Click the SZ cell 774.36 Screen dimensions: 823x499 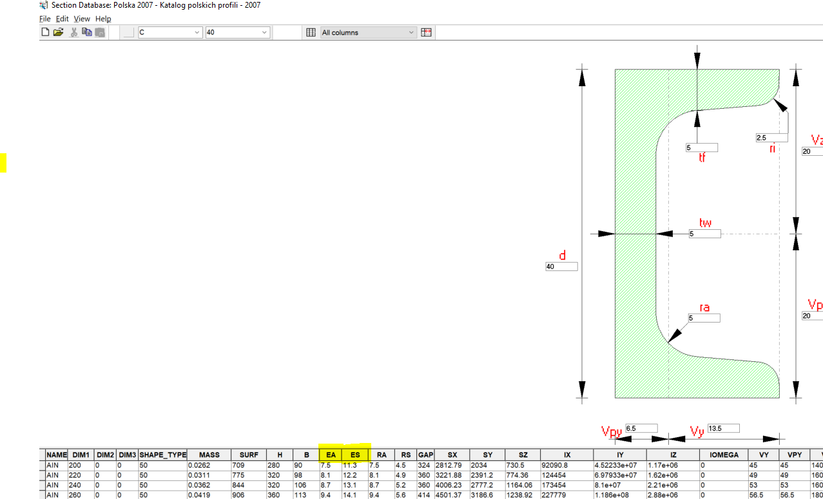pyautogui.click(x=523, y=475)
